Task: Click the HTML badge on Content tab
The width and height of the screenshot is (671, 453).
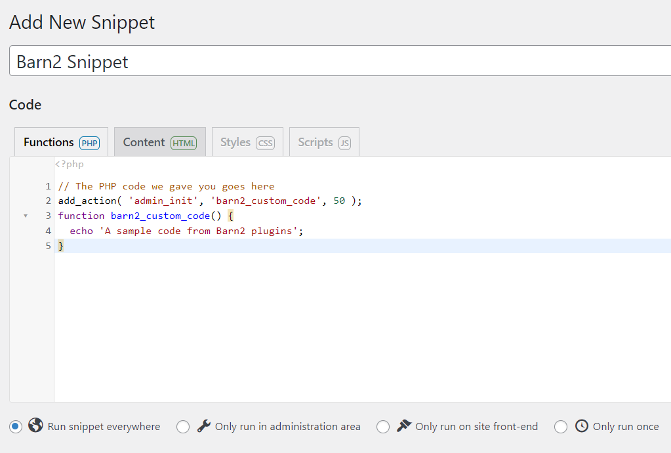Action: [x=184, y=143]
